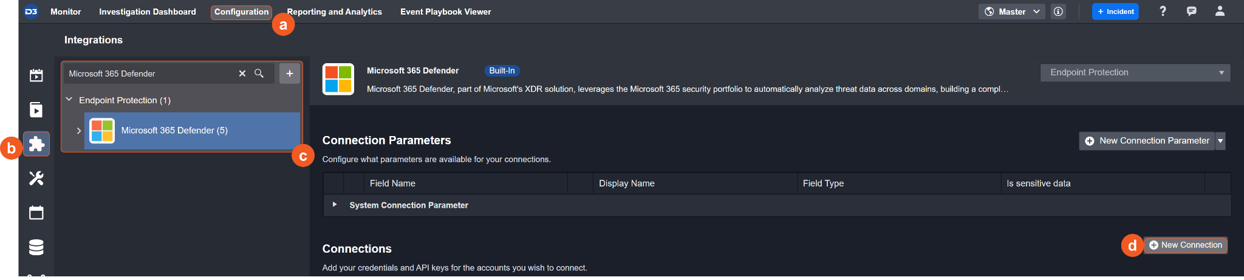
Task: Open the calendar schedule sidebar icon
Action: [36, 213]
